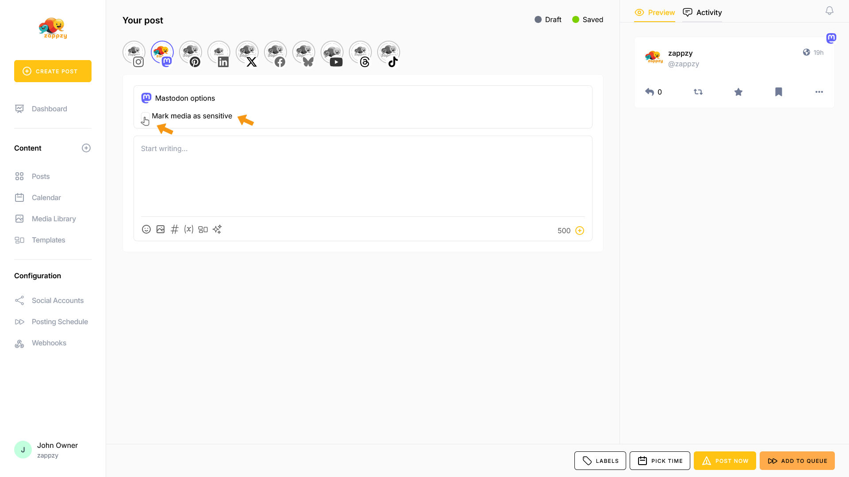
Task: Toggle the Instagram account avatar
Action: click(134, 53)
